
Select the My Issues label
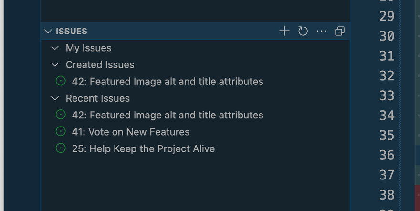pos(88,48)
